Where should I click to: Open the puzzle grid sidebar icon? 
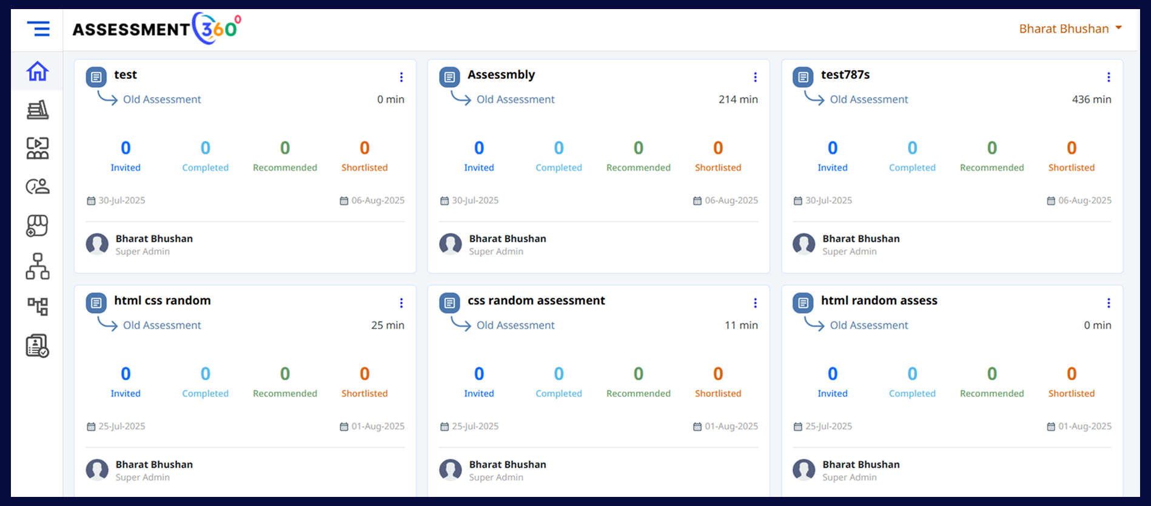click(38, 225)
